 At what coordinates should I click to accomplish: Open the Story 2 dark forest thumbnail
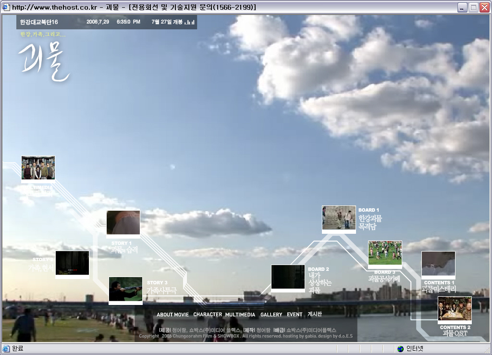[72, 263]
